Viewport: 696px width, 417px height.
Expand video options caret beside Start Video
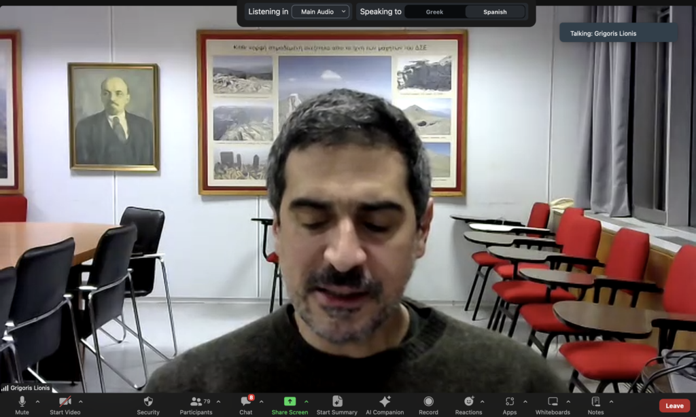(x=81, y=401)
